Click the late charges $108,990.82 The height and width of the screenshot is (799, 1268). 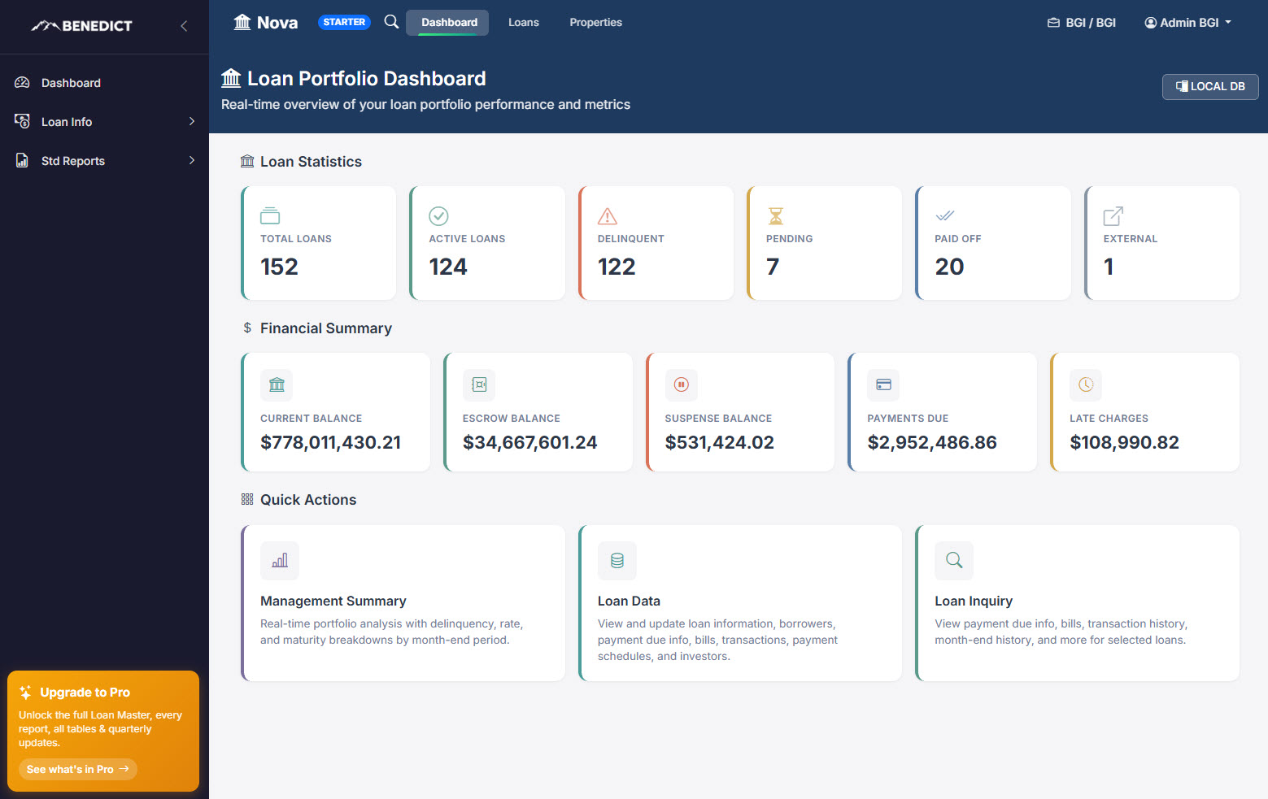1124,442
